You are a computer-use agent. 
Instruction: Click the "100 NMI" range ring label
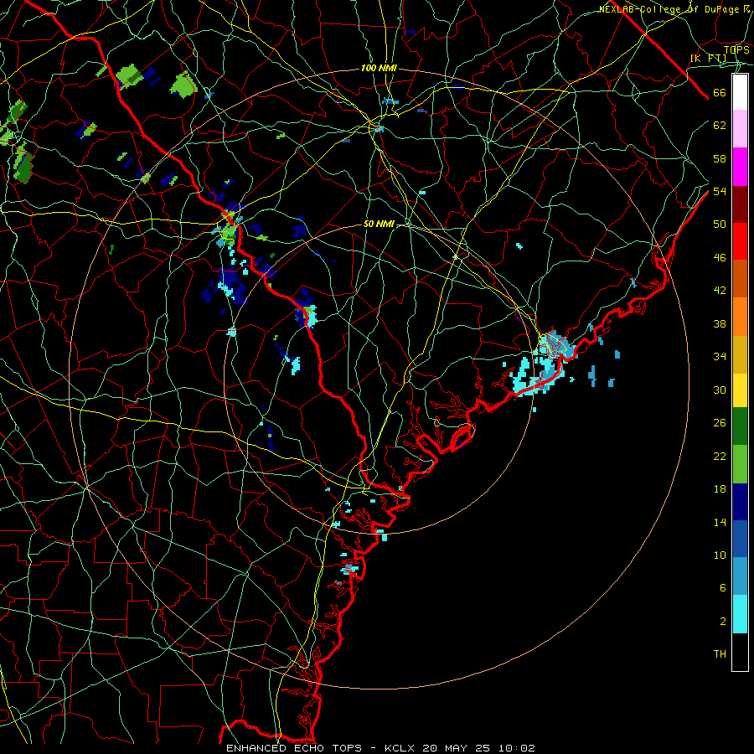pos(379,69)
